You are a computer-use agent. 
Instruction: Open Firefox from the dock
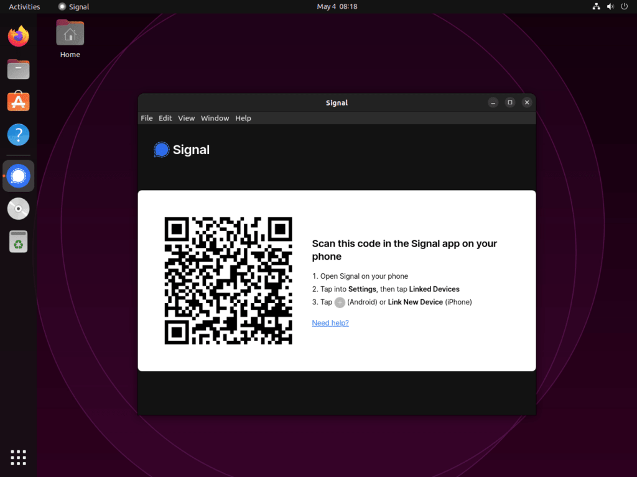[18, 36]
